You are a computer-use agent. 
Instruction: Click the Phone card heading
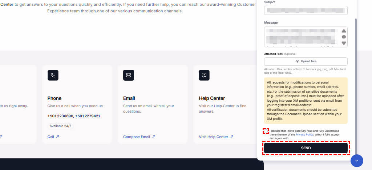tap(54, 98)
